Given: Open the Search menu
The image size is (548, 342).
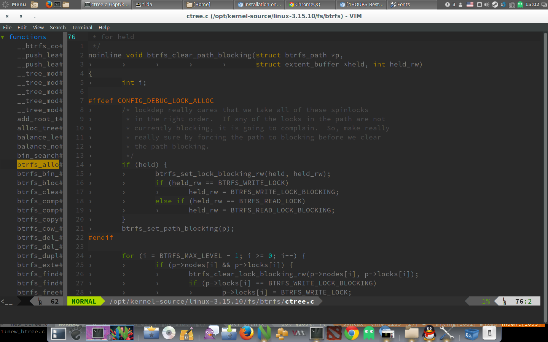Looking at the screenshot, I should (x=57, y=27).
